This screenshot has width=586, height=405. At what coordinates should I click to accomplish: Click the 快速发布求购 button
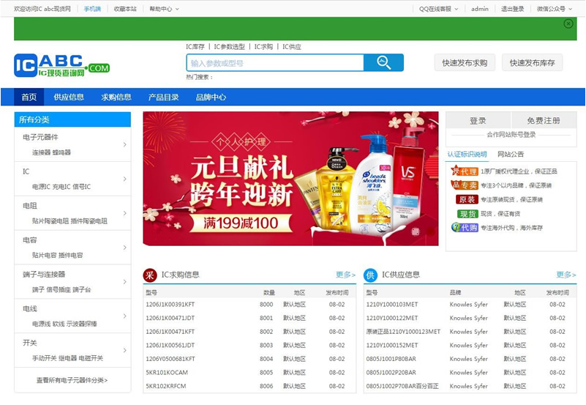point(465,63)
